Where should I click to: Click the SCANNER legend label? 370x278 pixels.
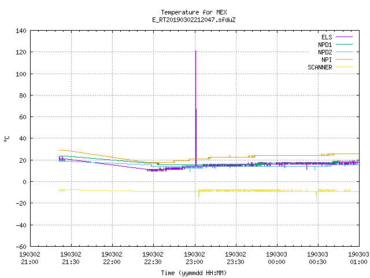(x=320, y=67)
